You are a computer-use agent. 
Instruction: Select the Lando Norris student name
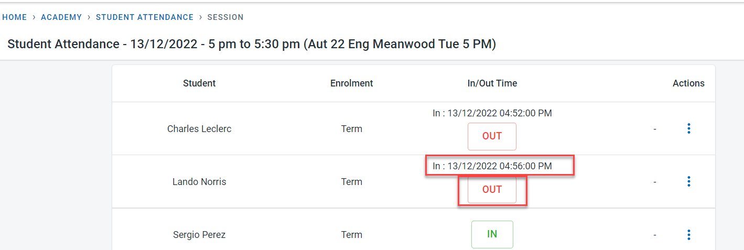199,182
